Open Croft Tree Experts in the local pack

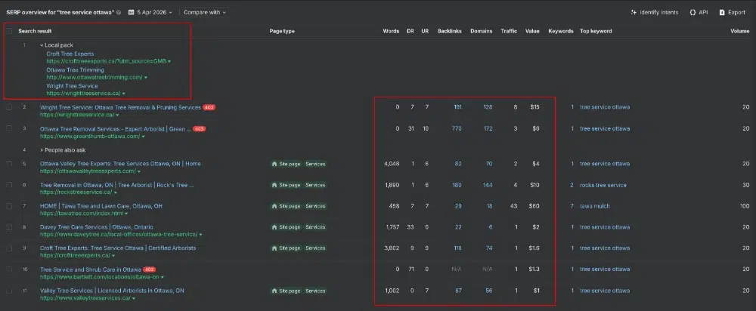click(x=70, y=54)
